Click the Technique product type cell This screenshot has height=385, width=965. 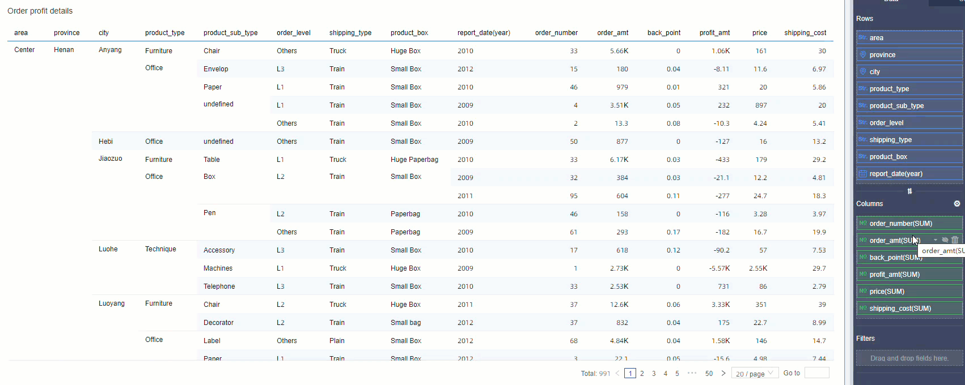tap(160, 249)
